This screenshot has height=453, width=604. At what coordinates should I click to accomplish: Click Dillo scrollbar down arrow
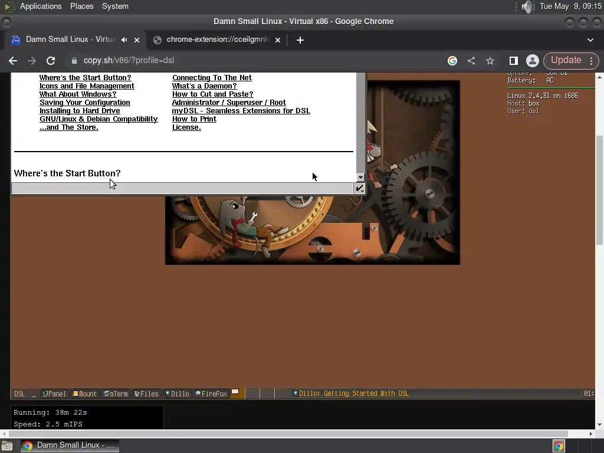(x=360, y=178)
